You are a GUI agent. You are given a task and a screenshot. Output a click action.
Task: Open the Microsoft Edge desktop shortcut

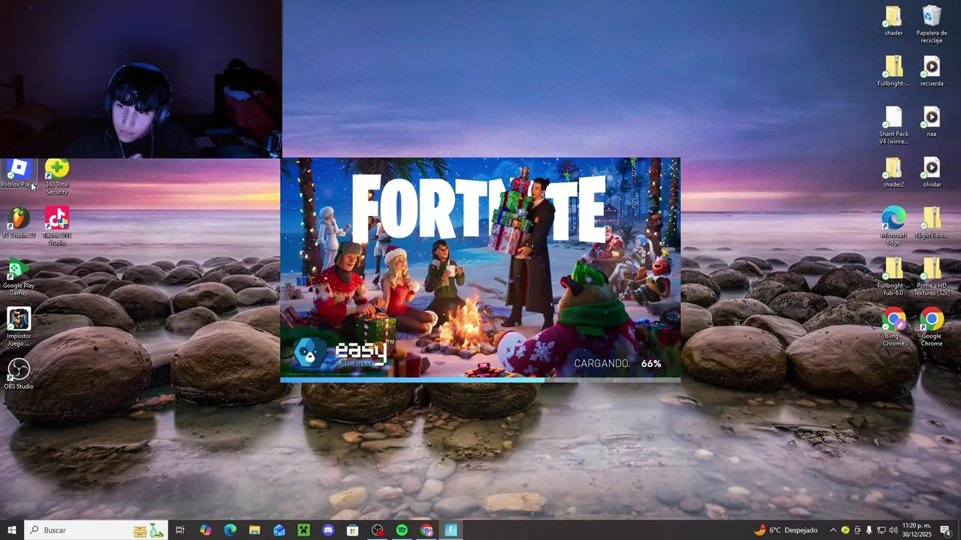coord(893,226)
